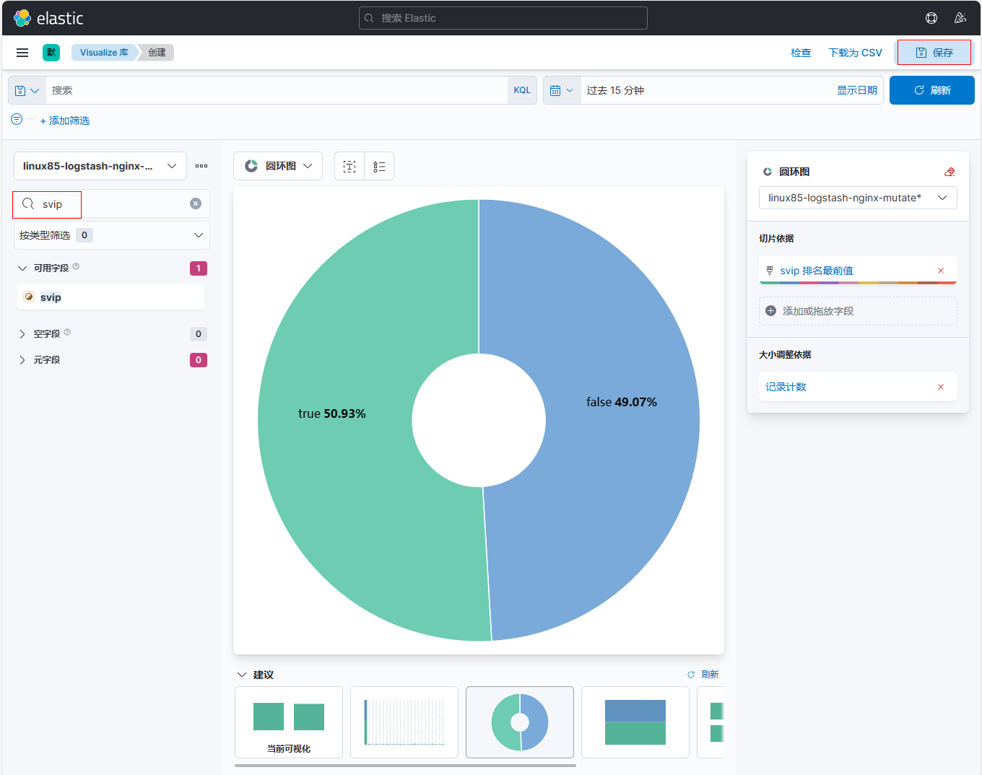Image resolution: width=982 pixels, height=775 pixels.
Task: Click the 检查 menu item
Action: click(801, 53)
